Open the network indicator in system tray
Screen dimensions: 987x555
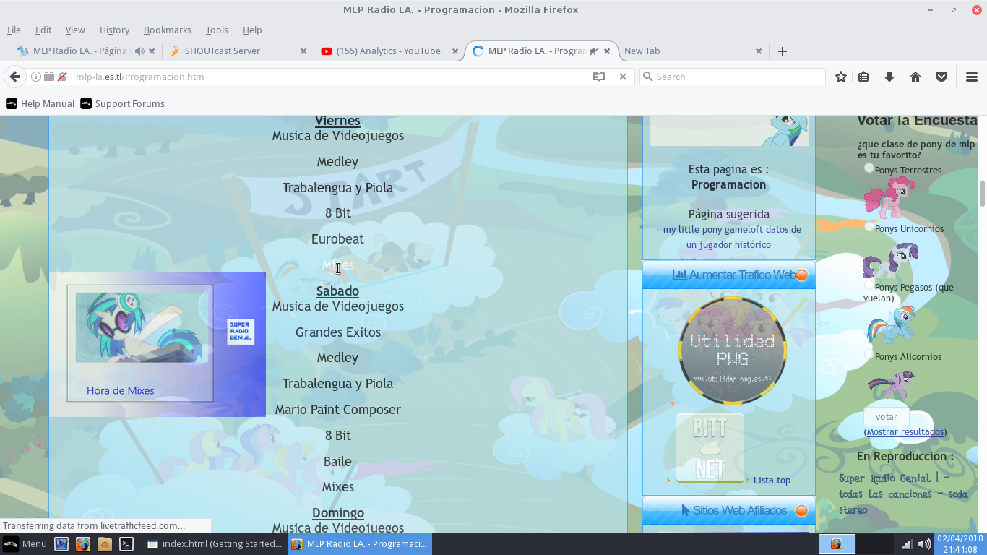click(908, 544)
